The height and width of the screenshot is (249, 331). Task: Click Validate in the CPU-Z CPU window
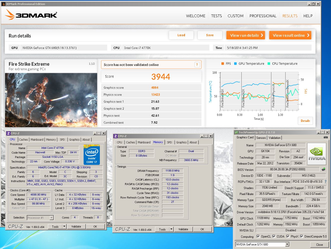tap(76, 227)
